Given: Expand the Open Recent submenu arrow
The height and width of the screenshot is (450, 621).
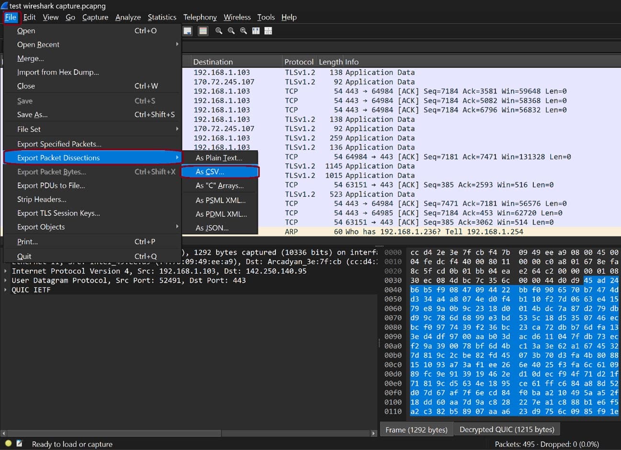Looking at the screenshot, I should click(177, 44).
